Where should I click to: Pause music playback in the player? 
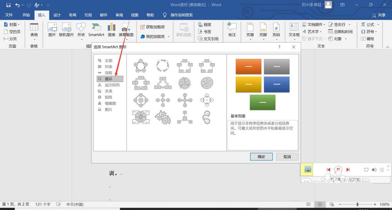click(338, 170)
